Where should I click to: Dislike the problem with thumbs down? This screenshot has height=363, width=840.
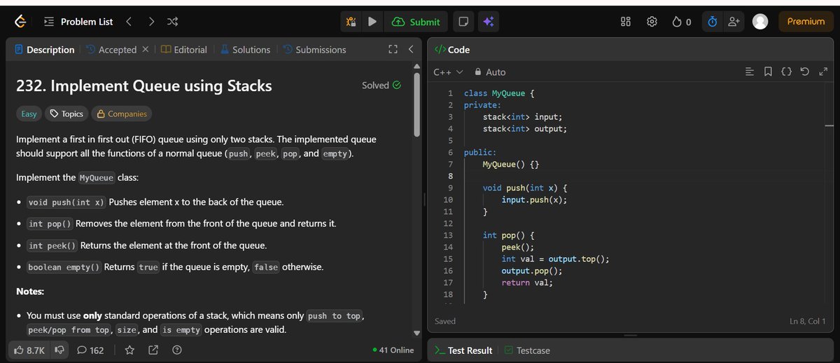pos(59,350)
